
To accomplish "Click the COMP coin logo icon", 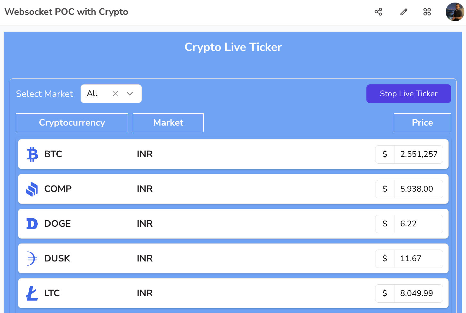I will coord(32,189).
